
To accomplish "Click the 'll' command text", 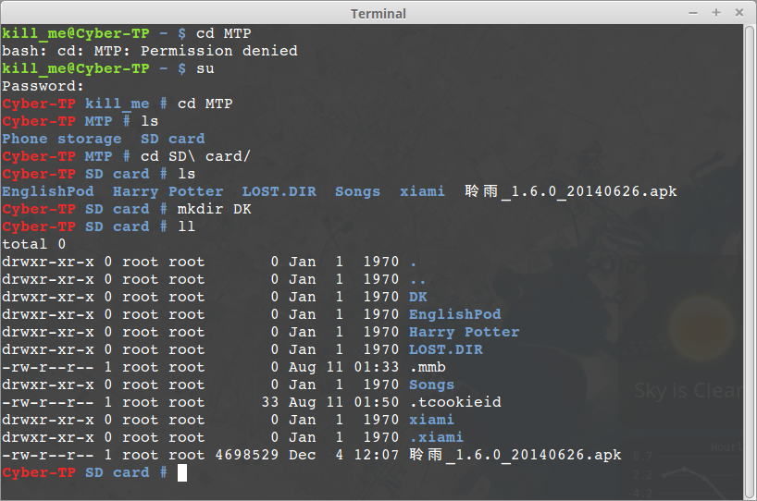I will (186, 226).
